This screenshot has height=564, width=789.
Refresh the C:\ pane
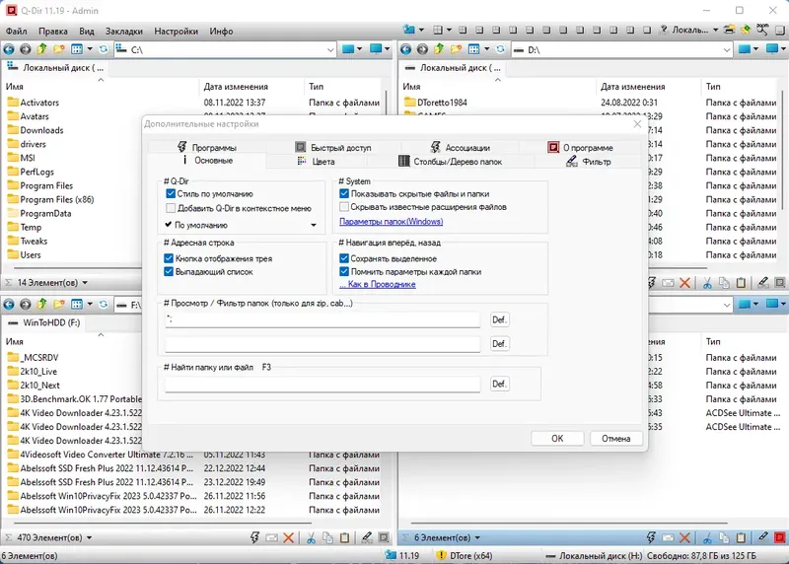click(104, 49)
